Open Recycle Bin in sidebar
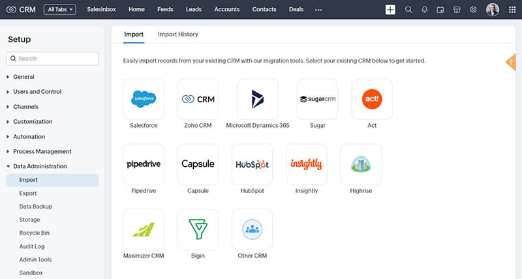 [35, 233]
